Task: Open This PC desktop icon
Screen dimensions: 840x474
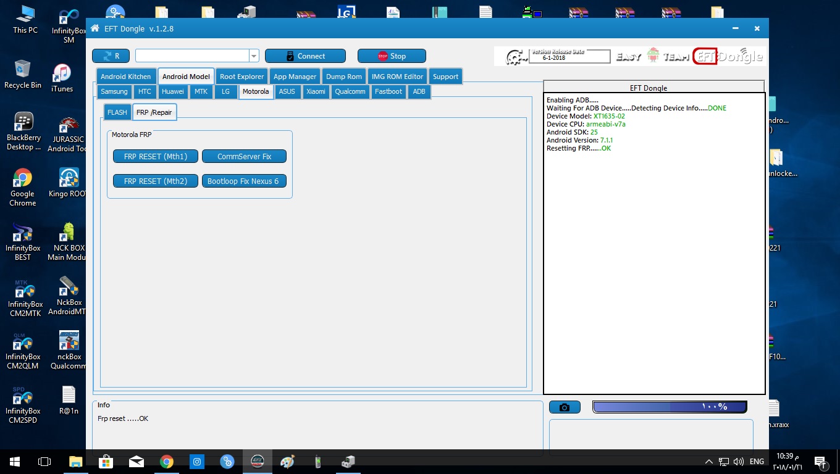Action: pos(25,20)
